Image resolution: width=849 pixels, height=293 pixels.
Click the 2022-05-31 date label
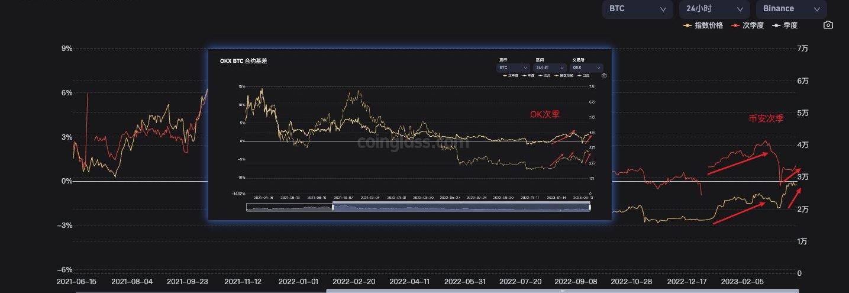tap(465, 282)
